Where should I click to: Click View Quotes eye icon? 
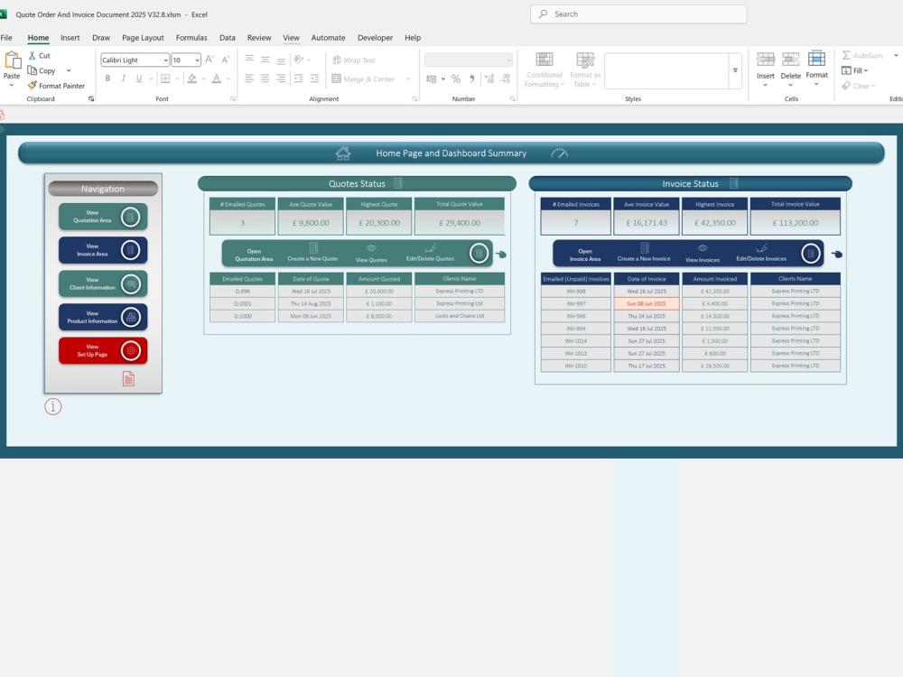click(371, 248)
